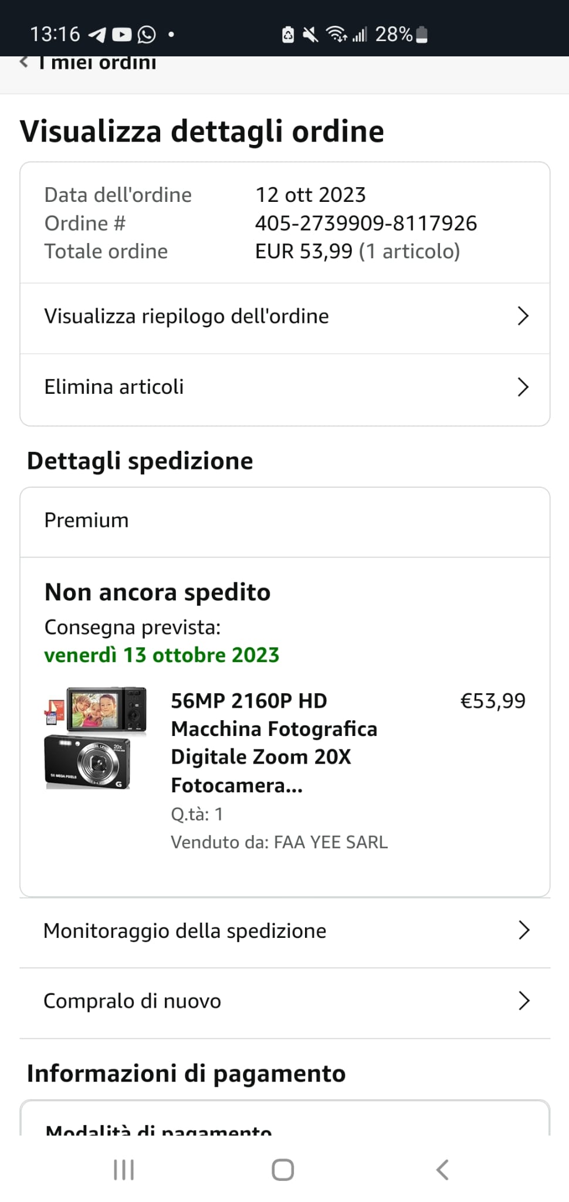Tap the WhatsApp notification icon
569x1202 pixels.
pyautogui.click(x=147, y=35)
